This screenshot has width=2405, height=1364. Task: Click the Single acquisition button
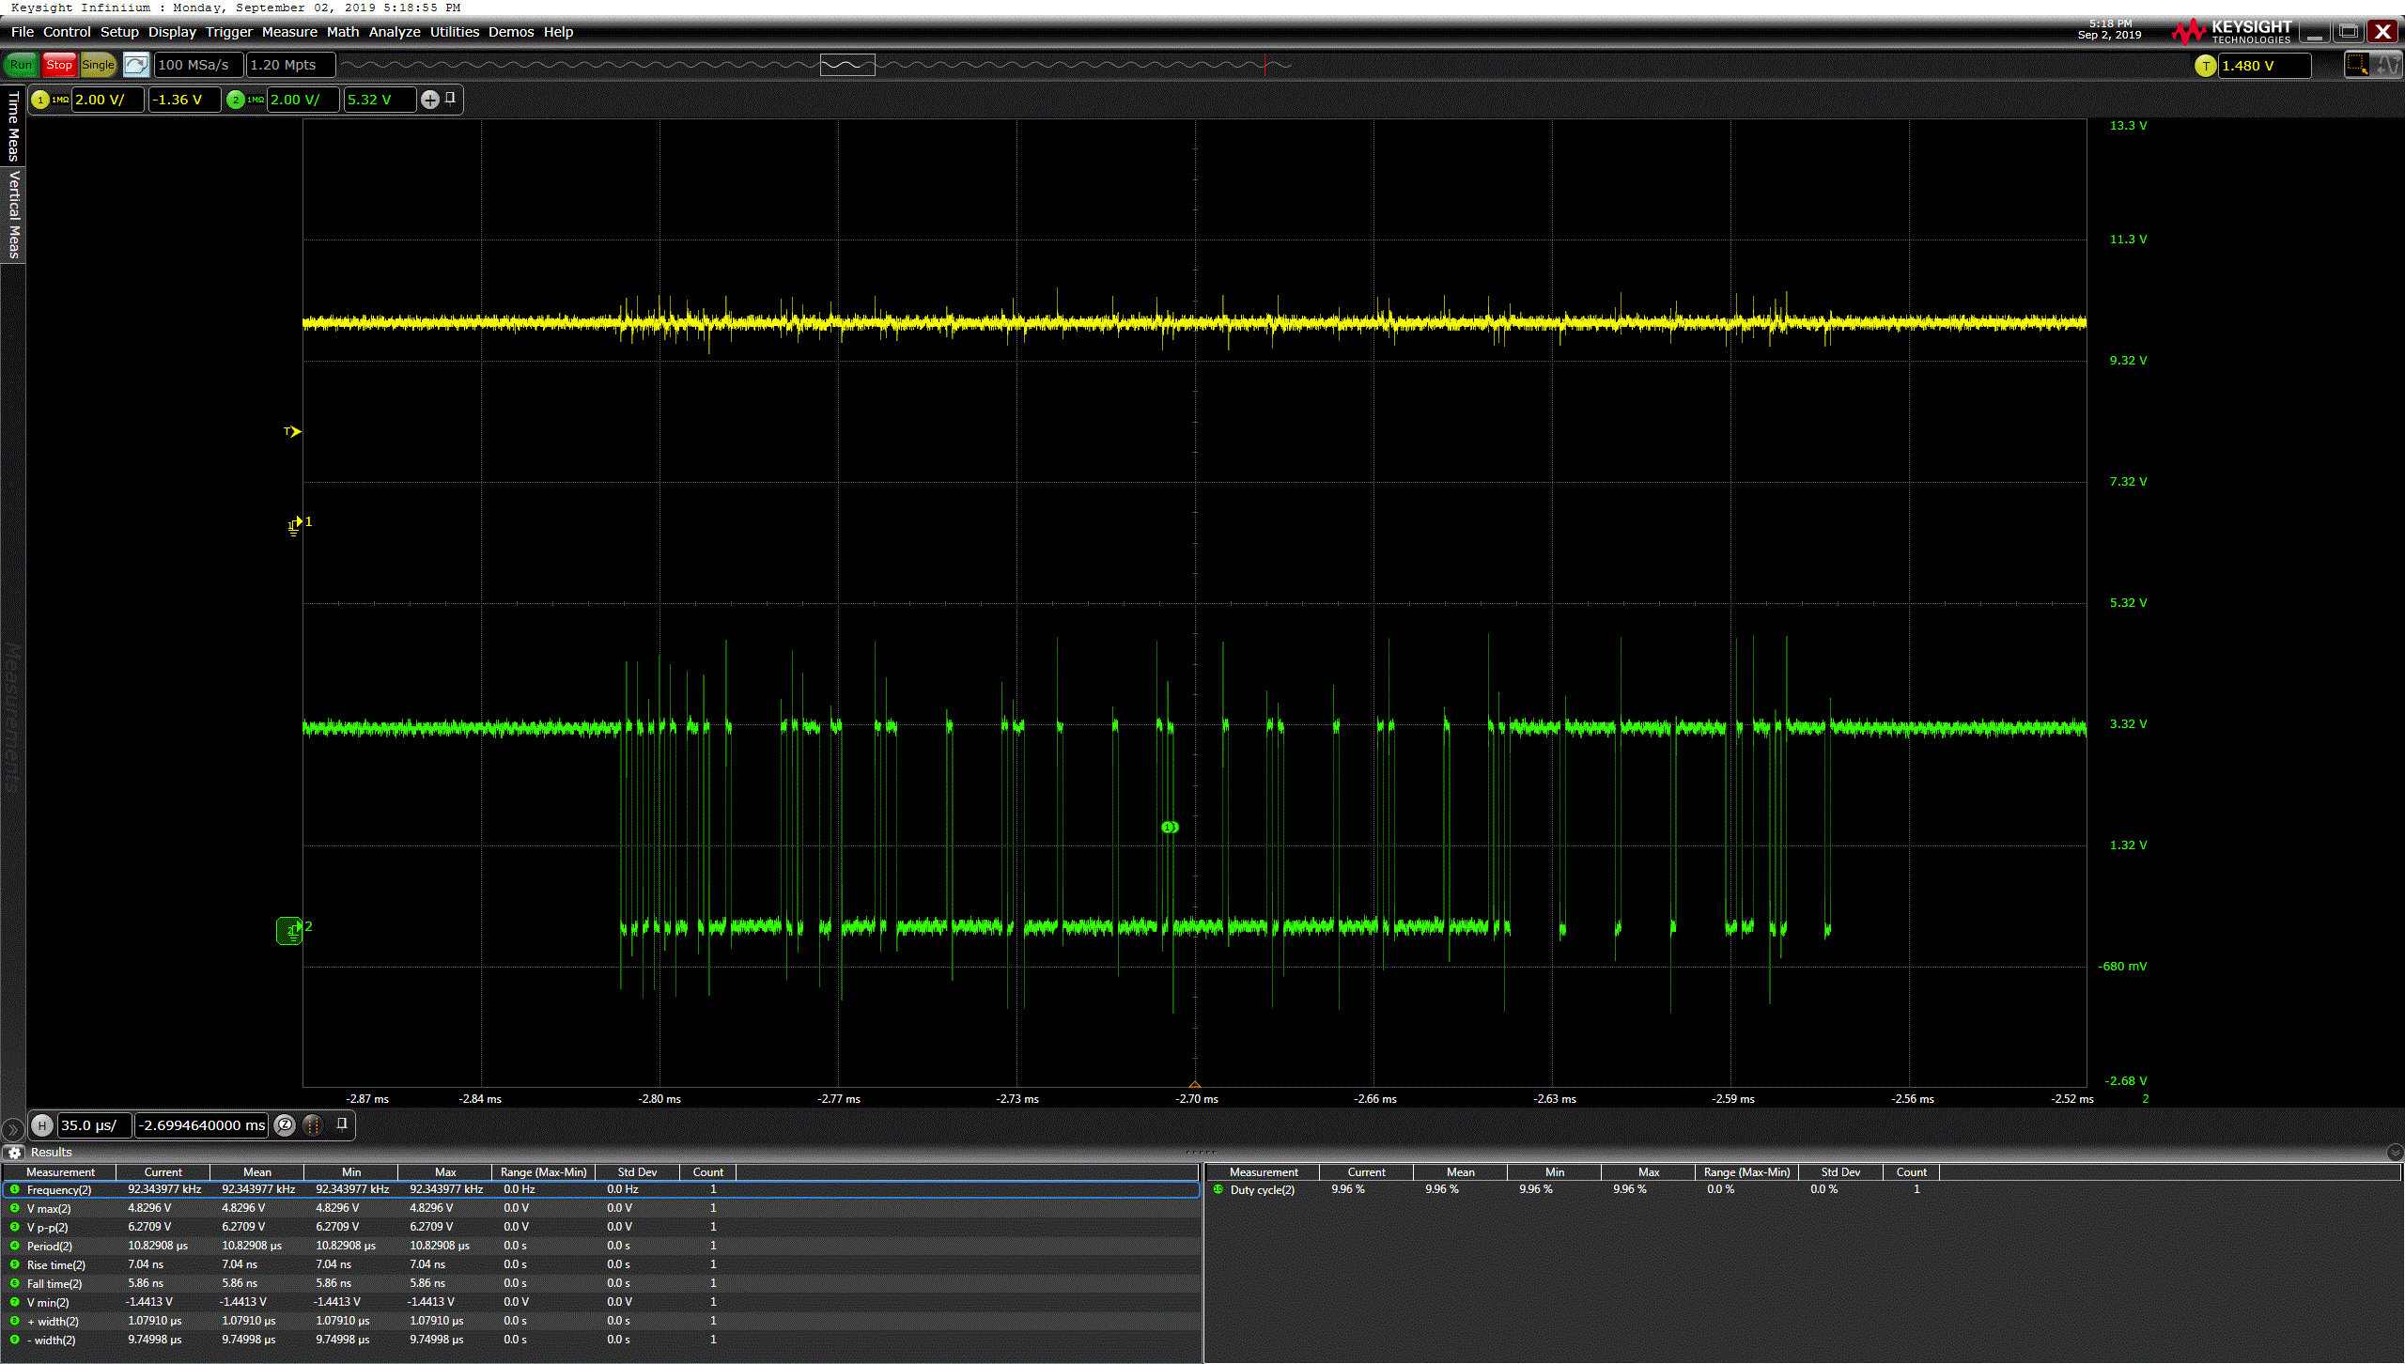pyautogui.click(x=98, y=65)
